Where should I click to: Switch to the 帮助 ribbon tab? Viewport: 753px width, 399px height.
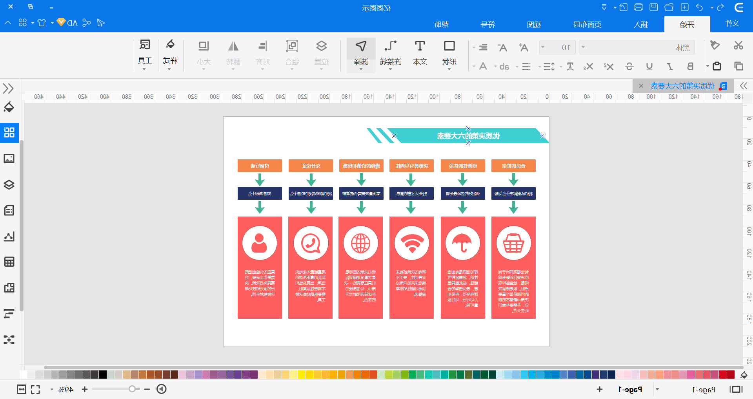[442, 24]
